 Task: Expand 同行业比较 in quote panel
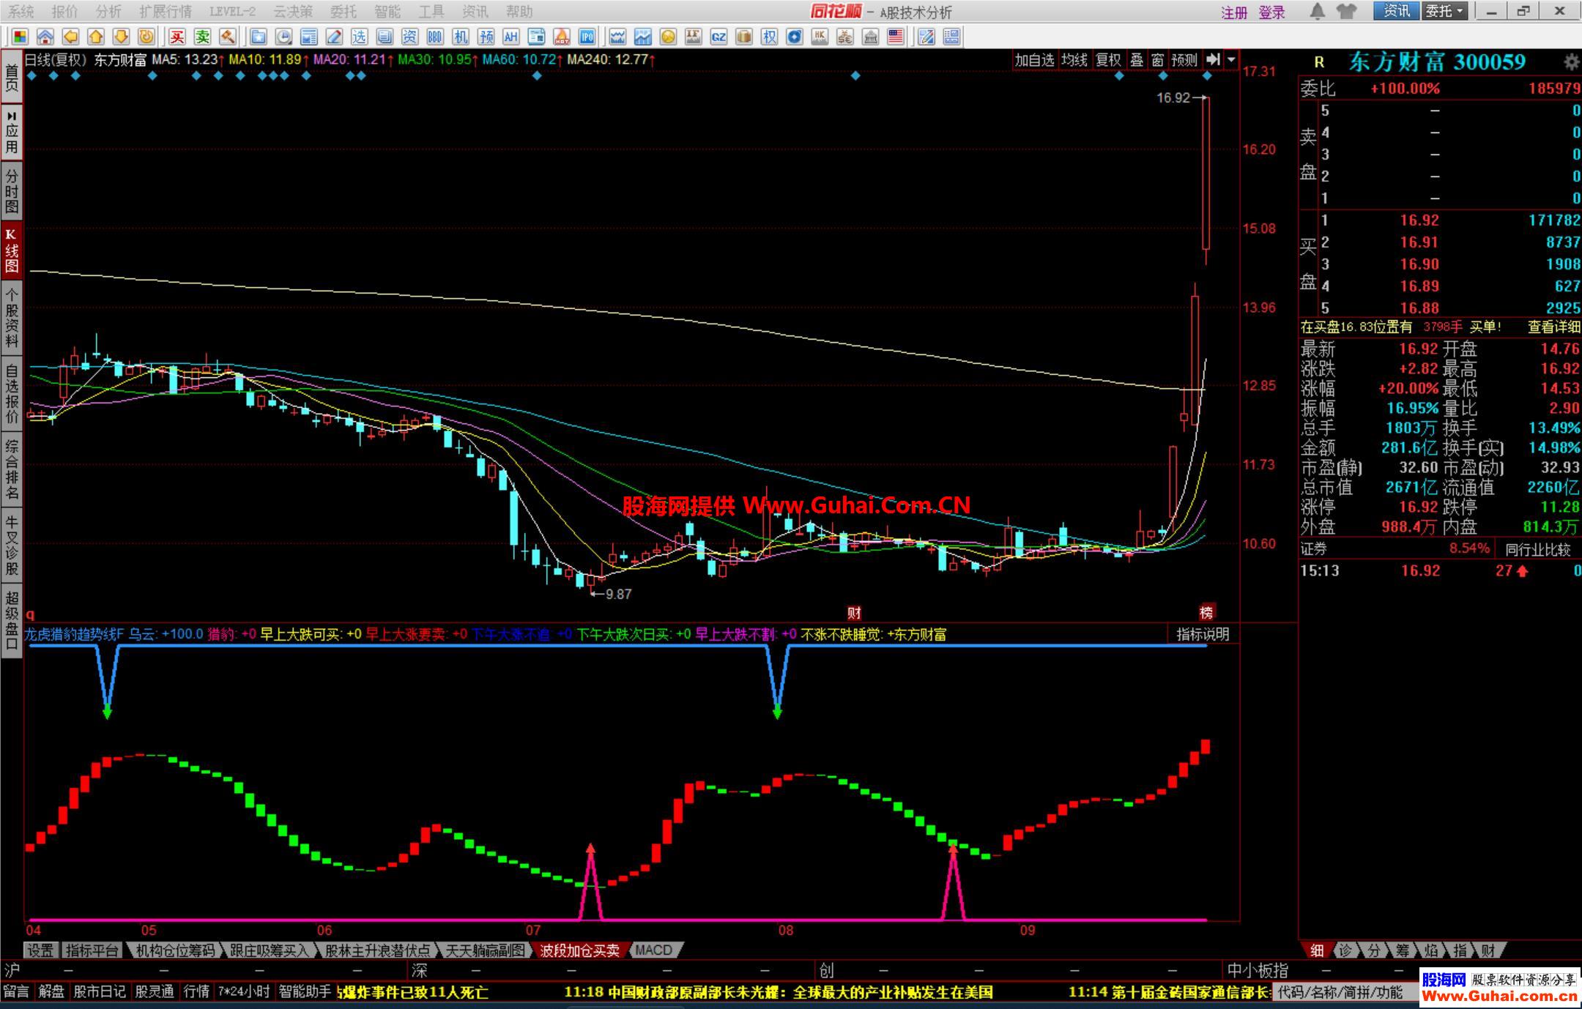1538,549
